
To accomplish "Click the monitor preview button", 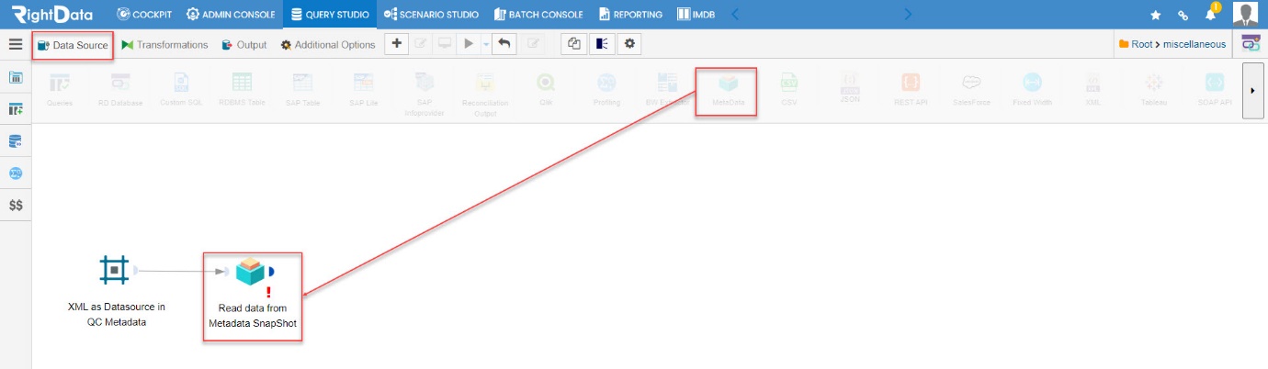I will click(x=445, y=44).
